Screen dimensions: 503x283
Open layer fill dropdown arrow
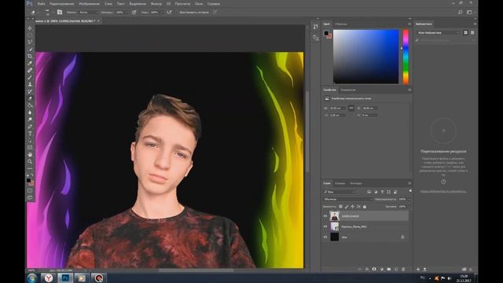[x=409, y=207]
